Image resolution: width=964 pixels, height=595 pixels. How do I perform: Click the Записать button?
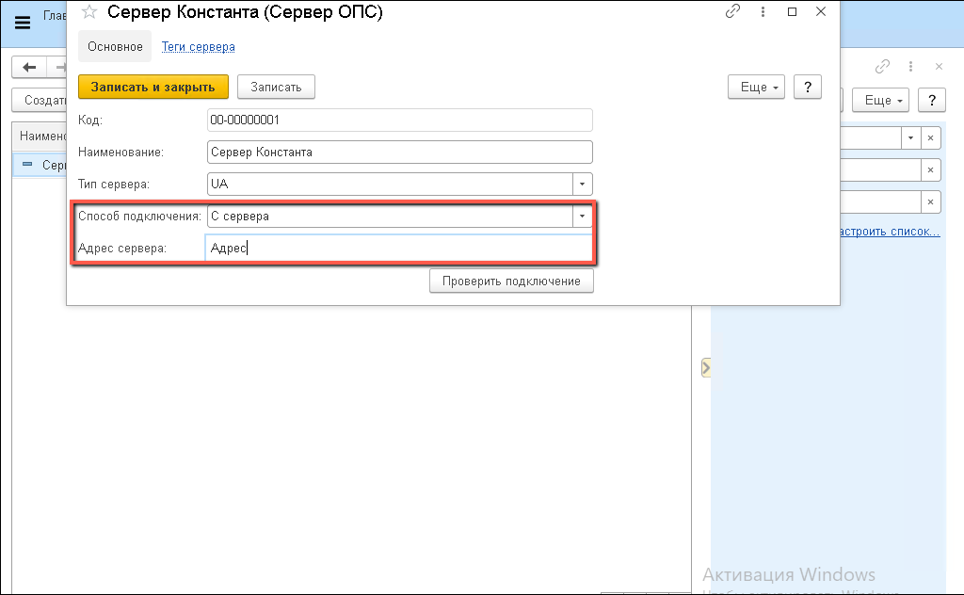(x=276, y=87)
